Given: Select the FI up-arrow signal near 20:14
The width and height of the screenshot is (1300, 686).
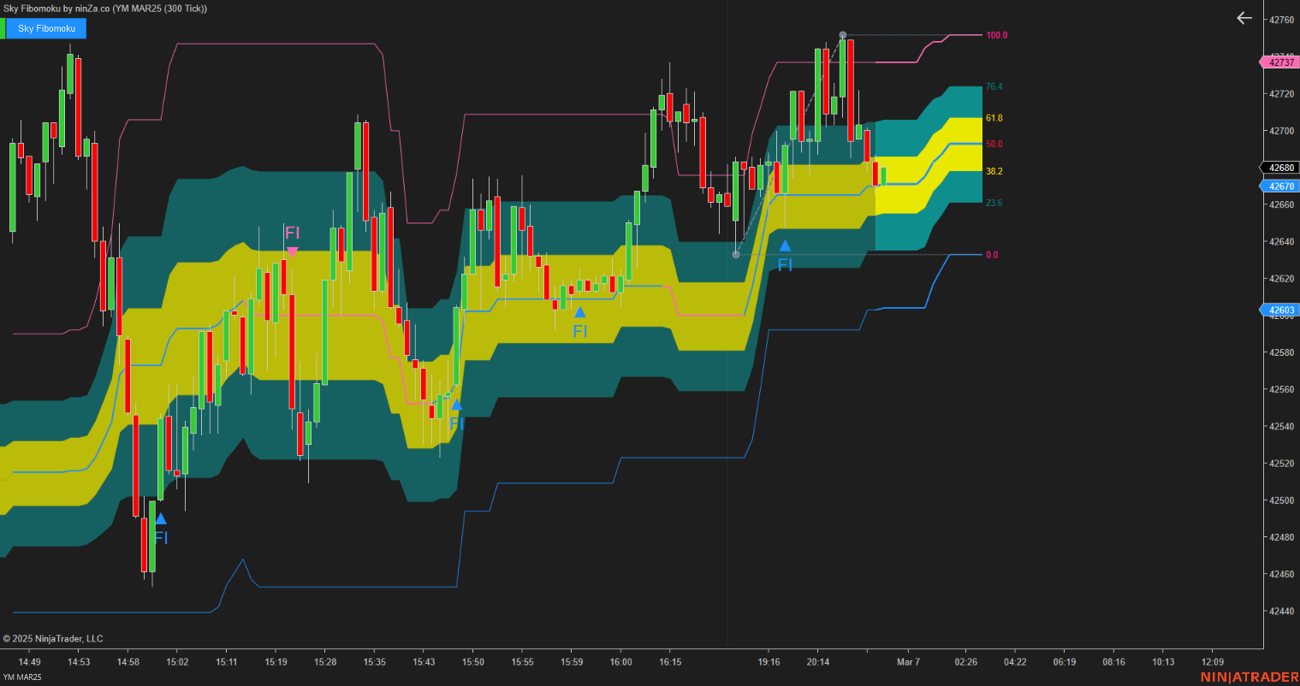Looking at the screenshot, I should click(786, 247).
